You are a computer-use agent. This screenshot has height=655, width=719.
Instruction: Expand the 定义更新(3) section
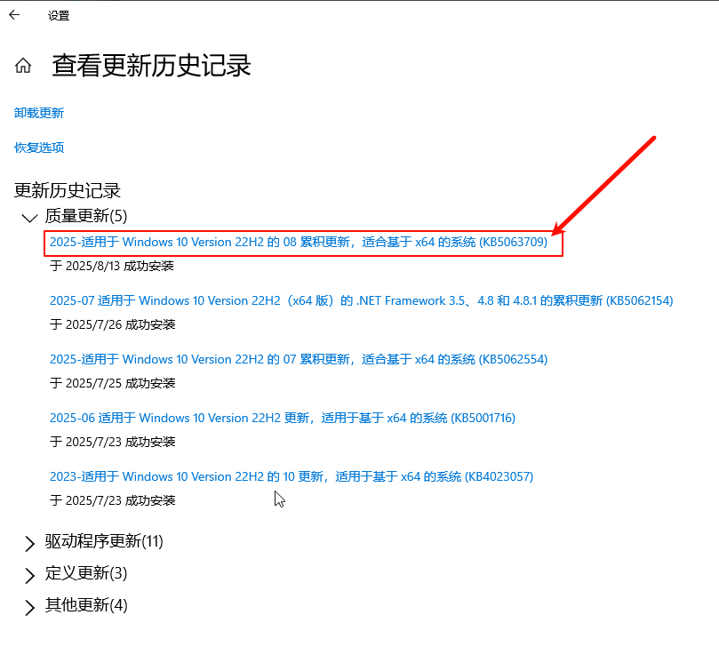click(x=29, y=574)
